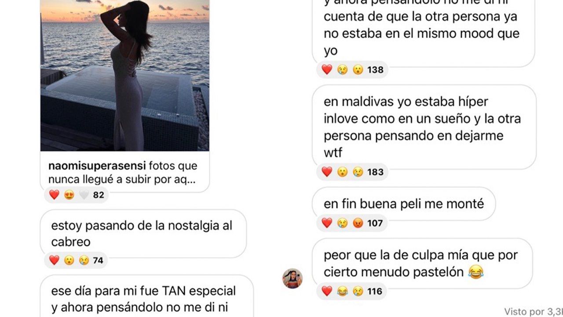
Task: Click laughing emoji reaction showing 116
Action: coord(342,291)
